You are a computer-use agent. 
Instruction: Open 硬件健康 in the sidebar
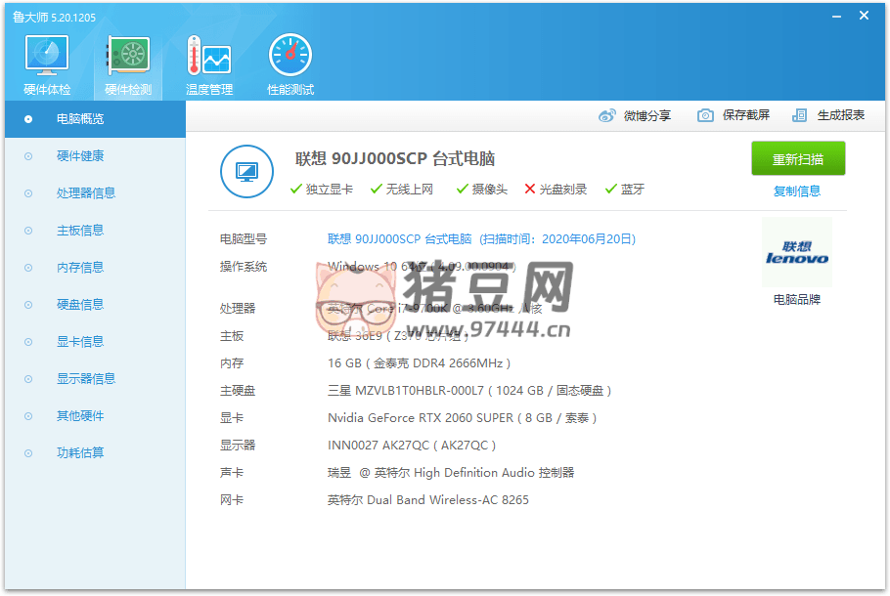pyautogui.click(x=80, y=156)
